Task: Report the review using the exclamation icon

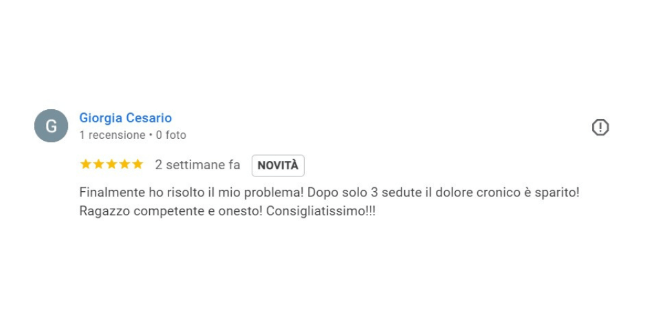Action: click(600, 127)
